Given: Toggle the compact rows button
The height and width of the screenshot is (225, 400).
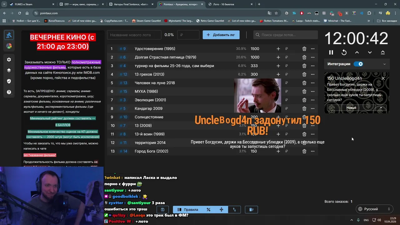Looking at the screenshot, I should pos(221,210).
